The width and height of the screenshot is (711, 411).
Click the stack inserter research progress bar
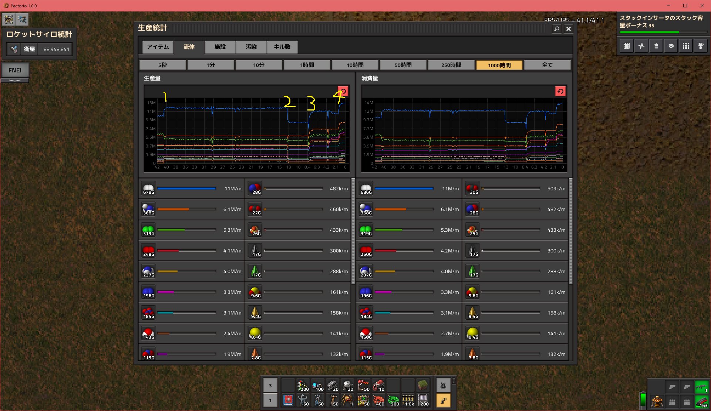(x=663, y=33)
